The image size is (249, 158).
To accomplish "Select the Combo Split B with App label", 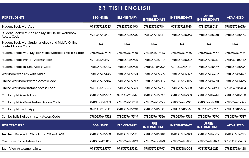I will click(x=18, y=109).
